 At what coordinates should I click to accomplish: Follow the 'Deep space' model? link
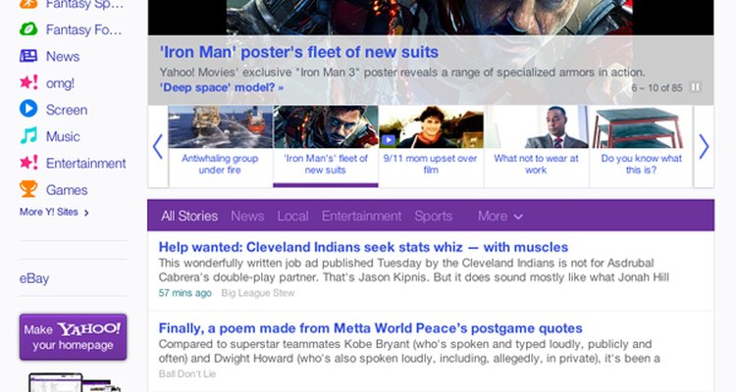[222, 87]
